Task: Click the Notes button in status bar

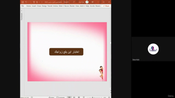Action: tap(51, 97)
